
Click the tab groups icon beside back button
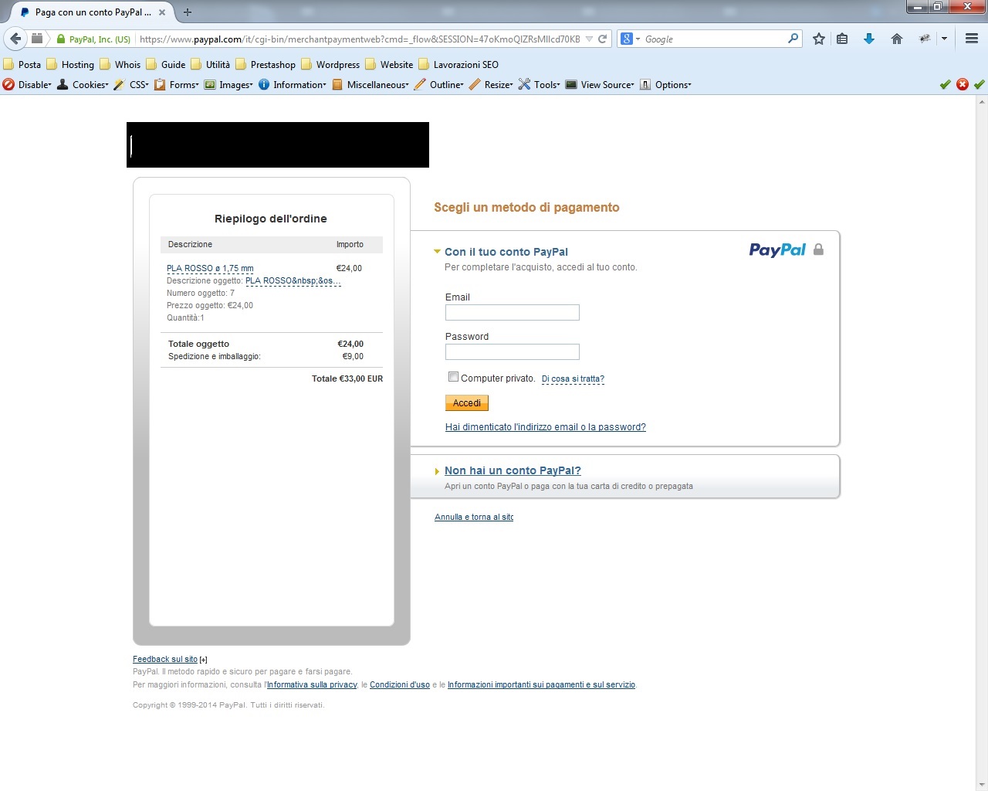pyautogui.click(x=37, y=39)
